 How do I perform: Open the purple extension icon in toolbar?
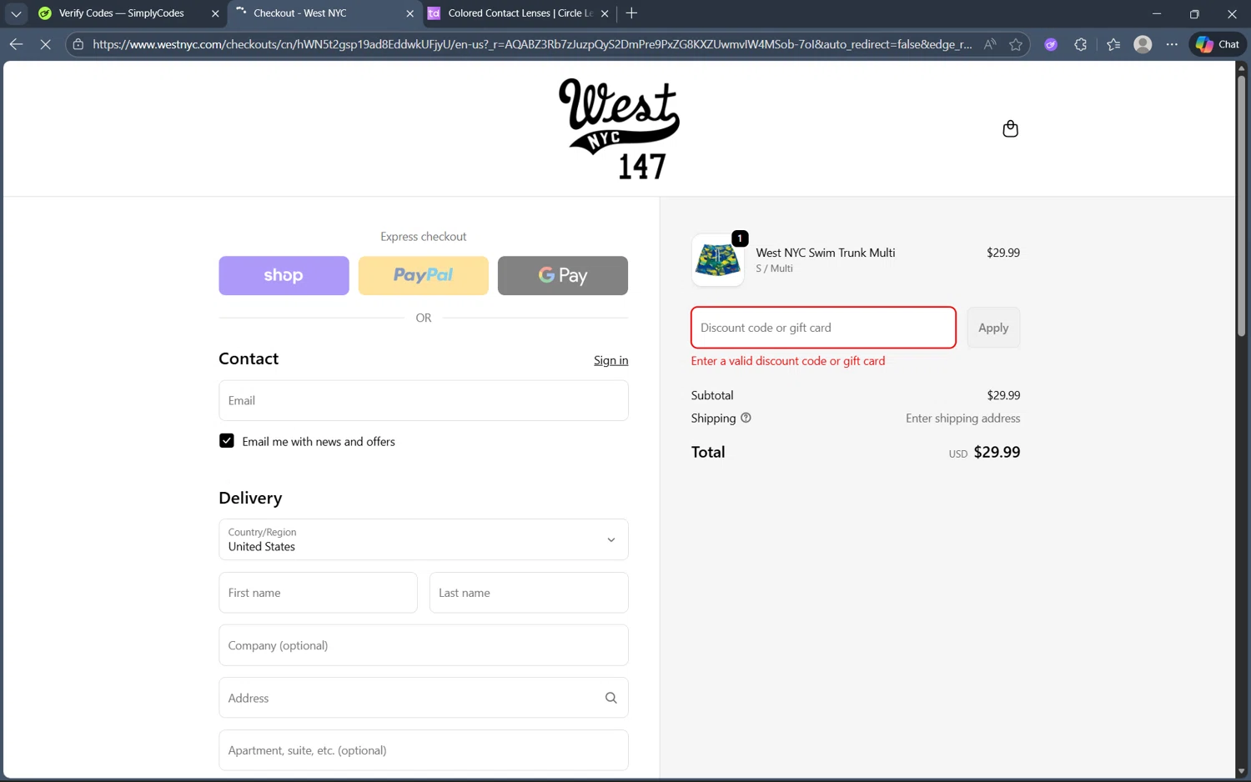pos(1051,44)
